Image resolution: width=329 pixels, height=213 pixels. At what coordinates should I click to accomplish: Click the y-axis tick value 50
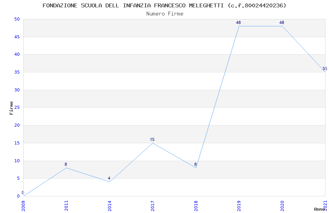tap(17, 19)
